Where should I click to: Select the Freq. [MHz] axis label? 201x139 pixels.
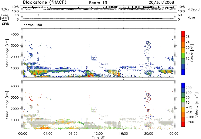[x=5, y=17]
